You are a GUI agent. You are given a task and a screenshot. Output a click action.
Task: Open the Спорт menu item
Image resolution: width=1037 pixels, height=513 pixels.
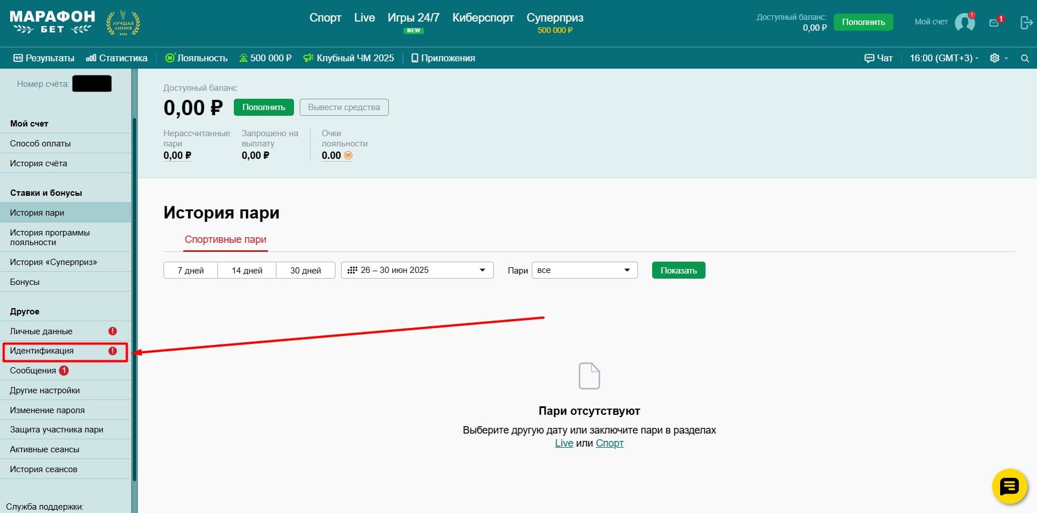[x=325, y=18]
